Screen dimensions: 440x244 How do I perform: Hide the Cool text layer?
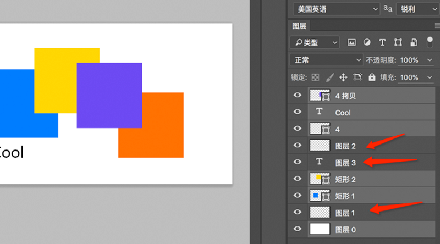point(298,112)
